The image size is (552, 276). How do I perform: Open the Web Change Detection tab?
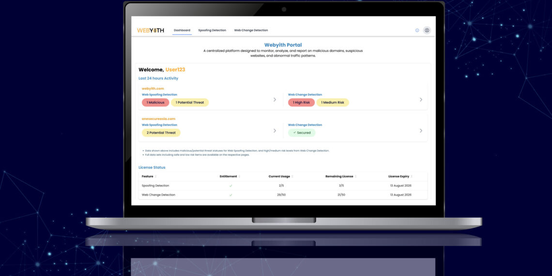coord(251,31)
